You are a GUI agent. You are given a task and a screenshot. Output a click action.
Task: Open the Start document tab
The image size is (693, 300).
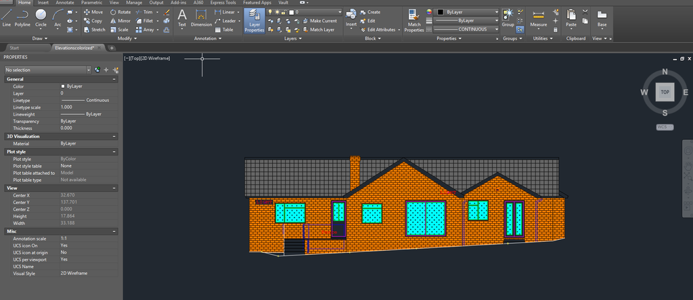14,49
